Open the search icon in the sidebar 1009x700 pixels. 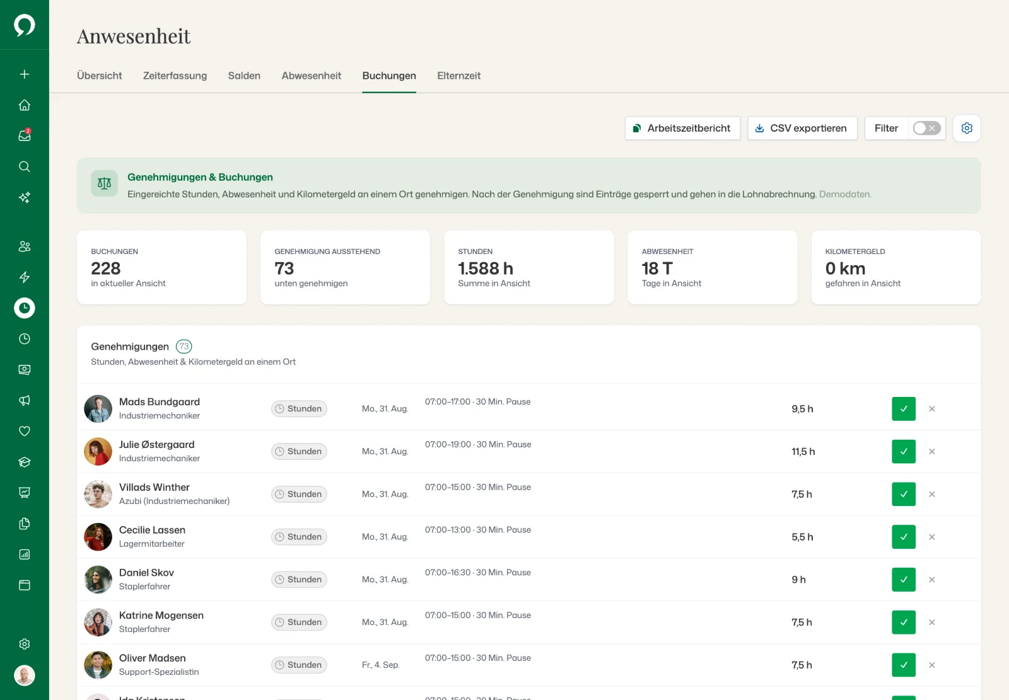[25, 166]
